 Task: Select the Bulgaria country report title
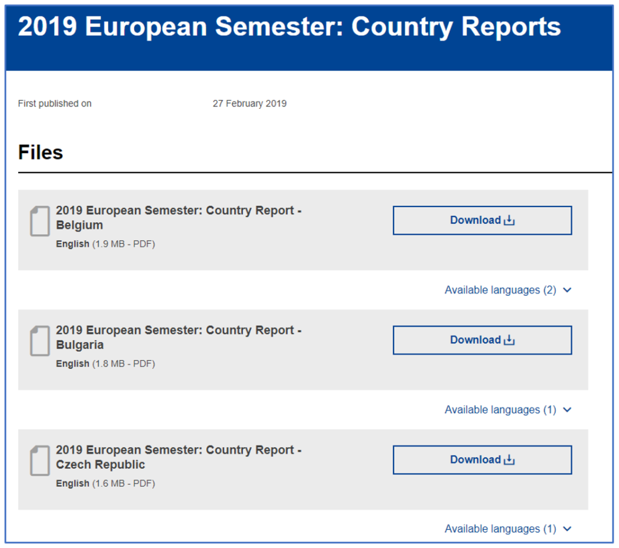pyautogui.click(x=178, y=337)
